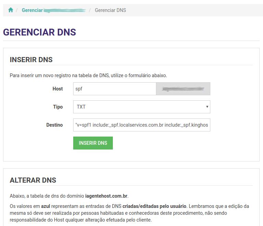Focus the Host field containing spf

pos(115,89)
